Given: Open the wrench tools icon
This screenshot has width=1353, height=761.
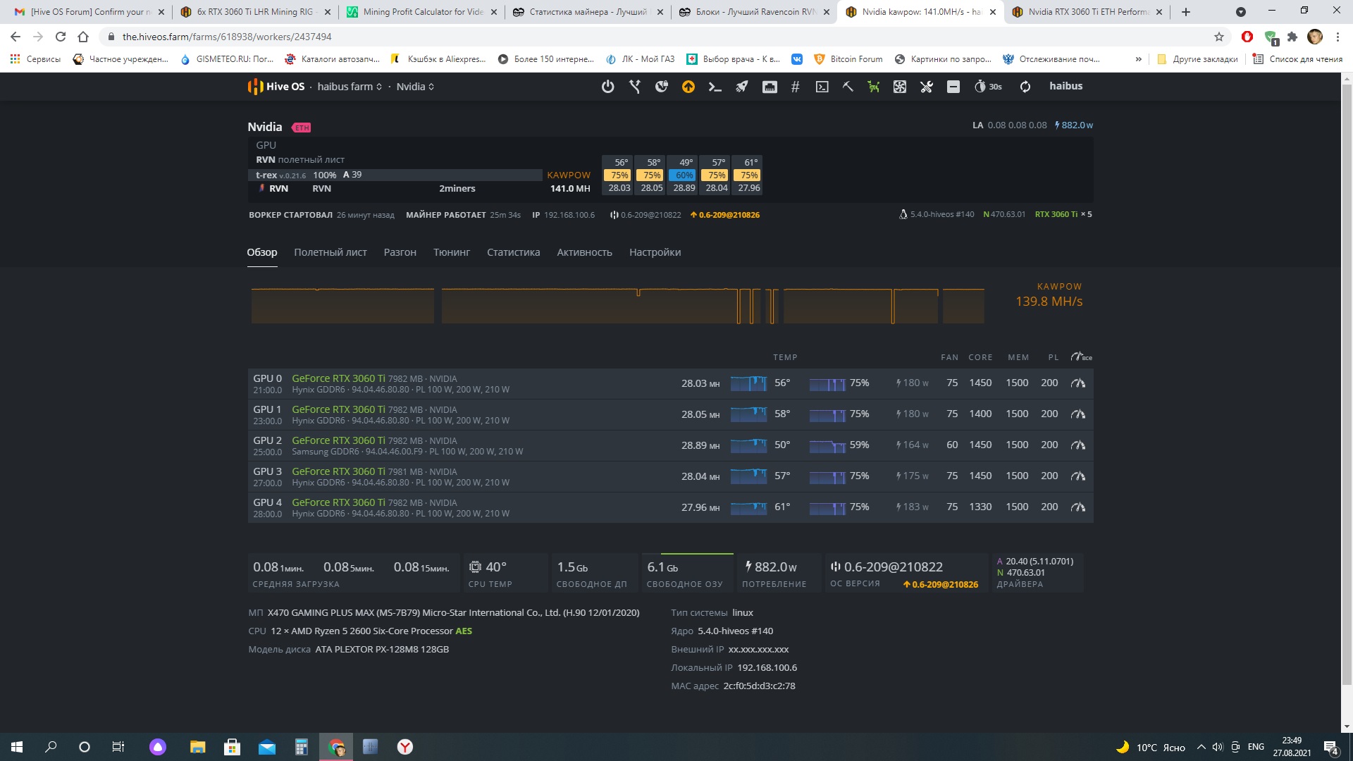Looking at the screenshot, I should [x=926, y=87].
